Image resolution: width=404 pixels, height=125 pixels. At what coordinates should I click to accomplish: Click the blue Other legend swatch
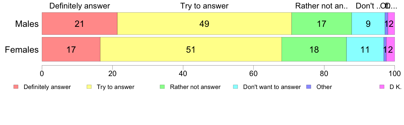(309, 87)
